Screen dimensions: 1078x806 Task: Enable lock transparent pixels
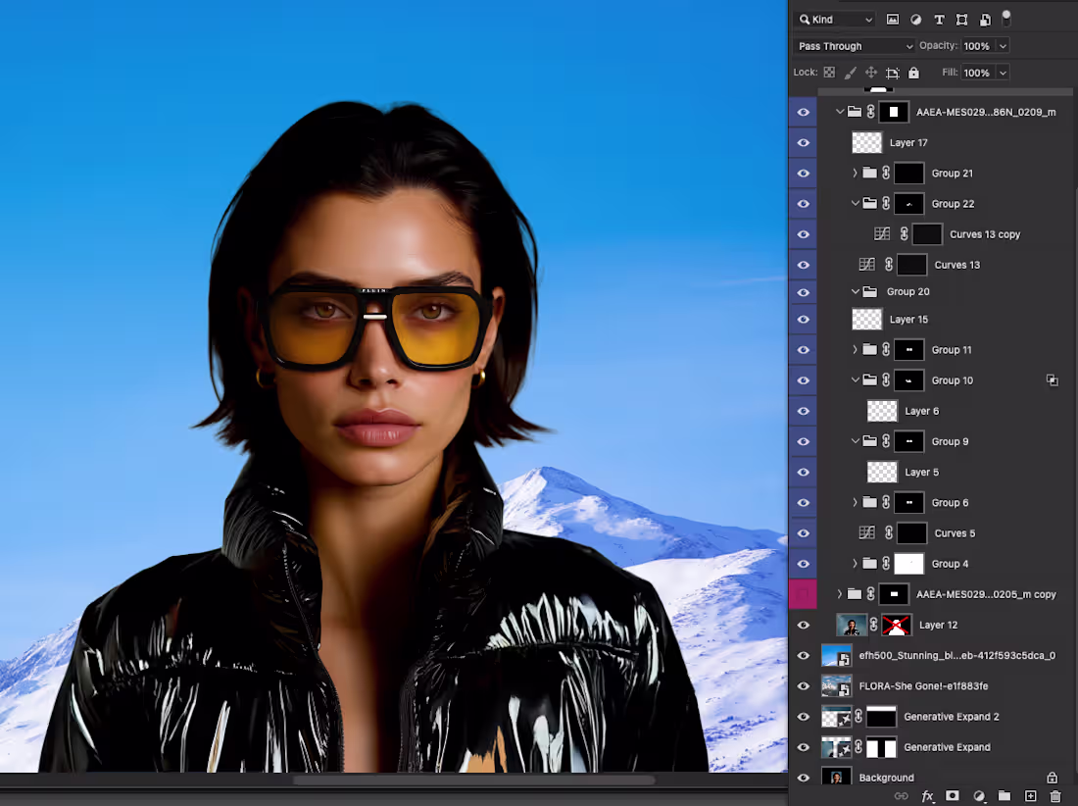point(828,72)
